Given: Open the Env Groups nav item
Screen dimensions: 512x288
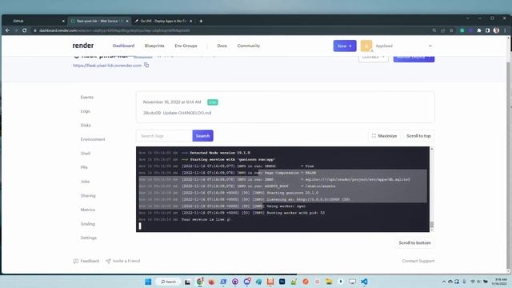Looking at the screenshot, I should [186, 46].
